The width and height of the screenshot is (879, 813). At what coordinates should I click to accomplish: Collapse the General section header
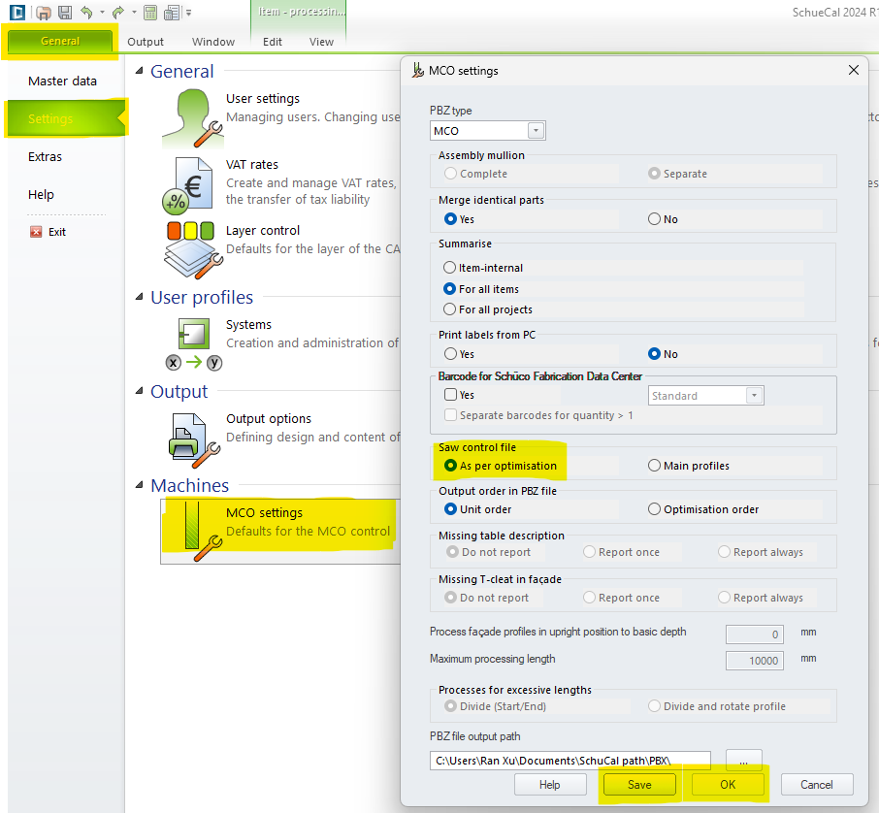coord(140,71)
